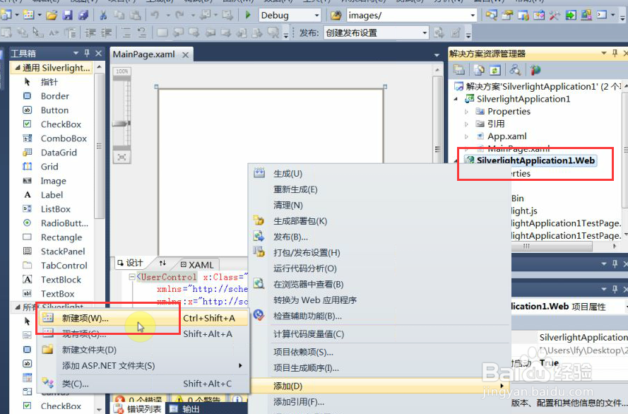Switch to the XAML view tab
Viewport: 628px width, 414px height.
[x=196, y=264]
